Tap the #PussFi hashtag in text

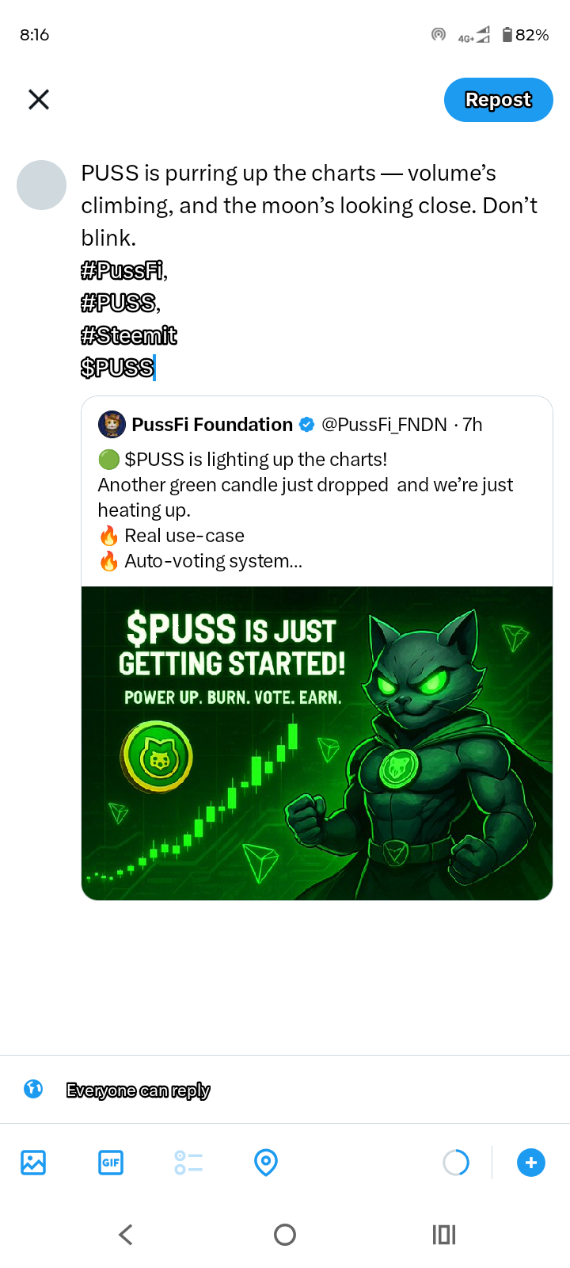coord(123,271)
